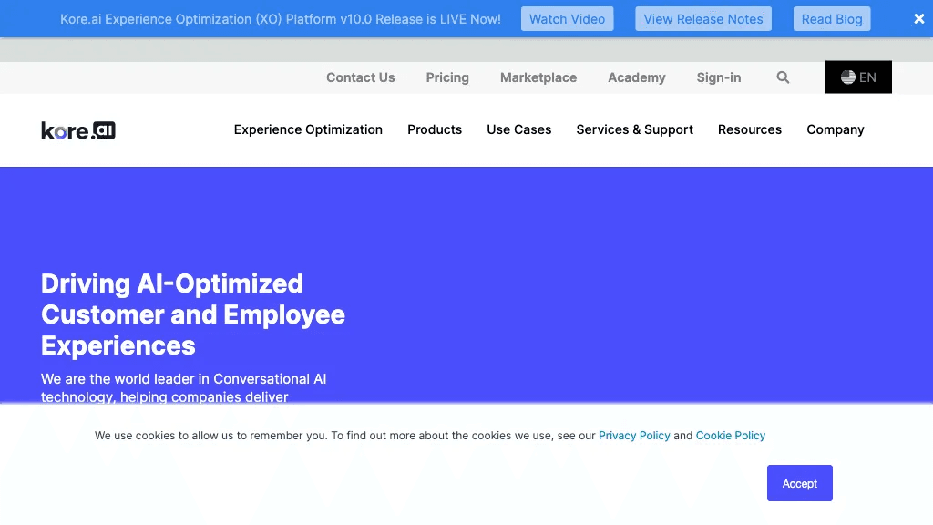Open Services & Support menu

(634, 129)
